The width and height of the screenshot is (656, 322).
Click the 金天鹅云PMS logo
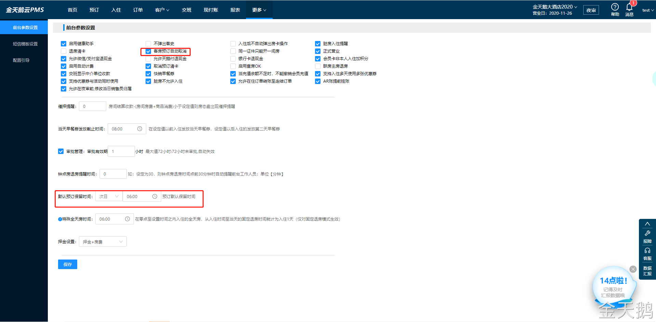(25, 10)
